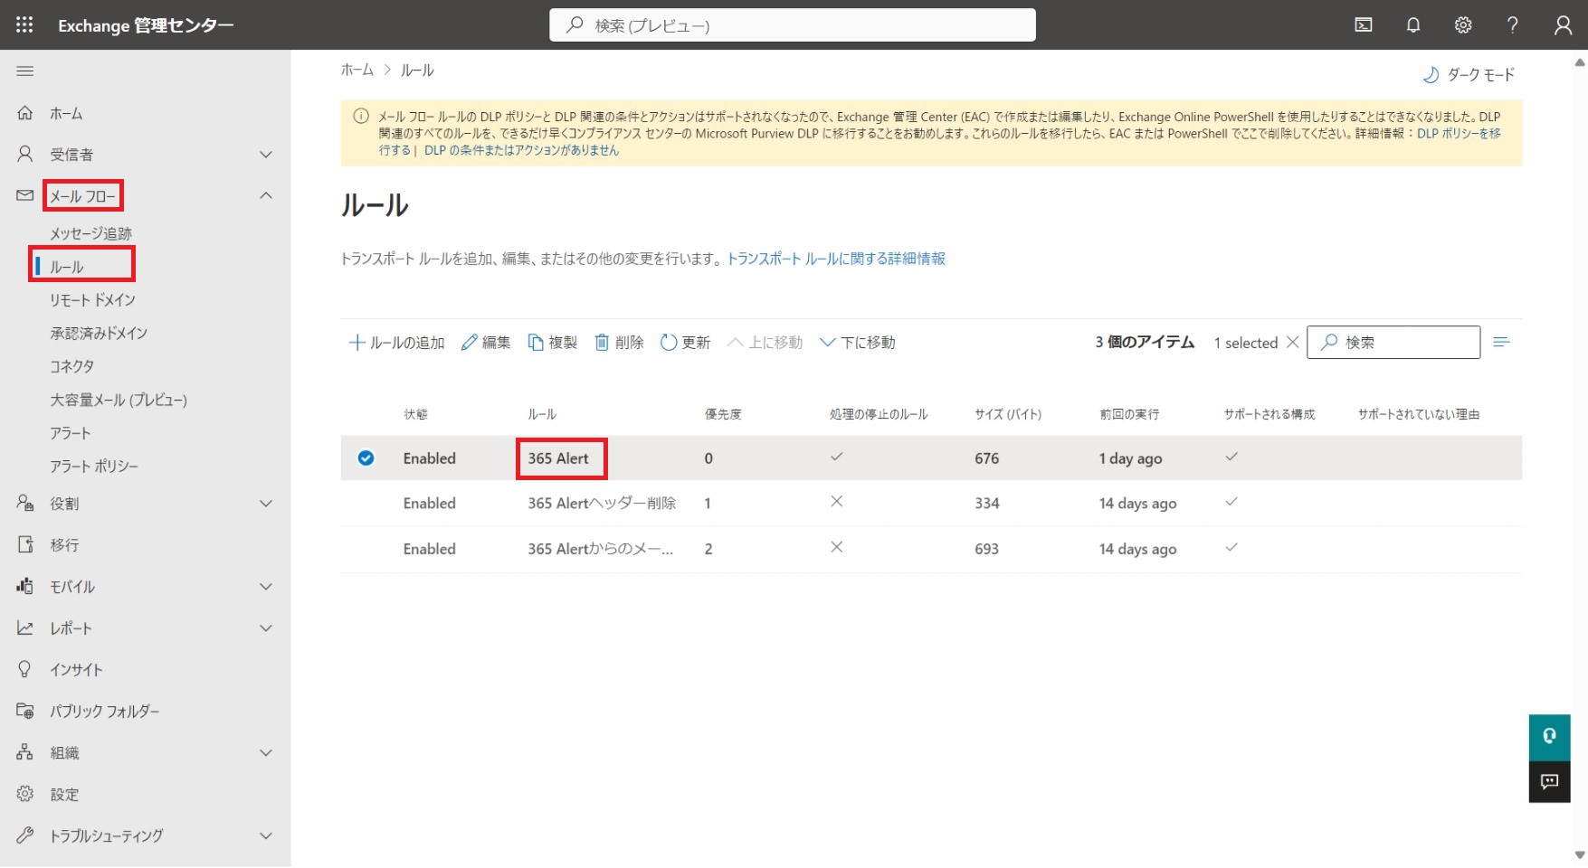Viewport: 1588px width, 868px height.
Task: Expand the 役割 navigation section
Action: 266,504
